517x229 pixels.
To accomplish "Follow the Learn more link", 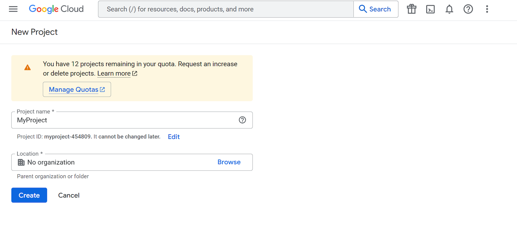I will point(114,73).
